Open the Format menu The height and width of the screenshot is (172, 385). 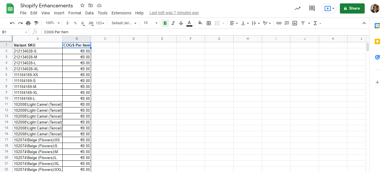75,13
